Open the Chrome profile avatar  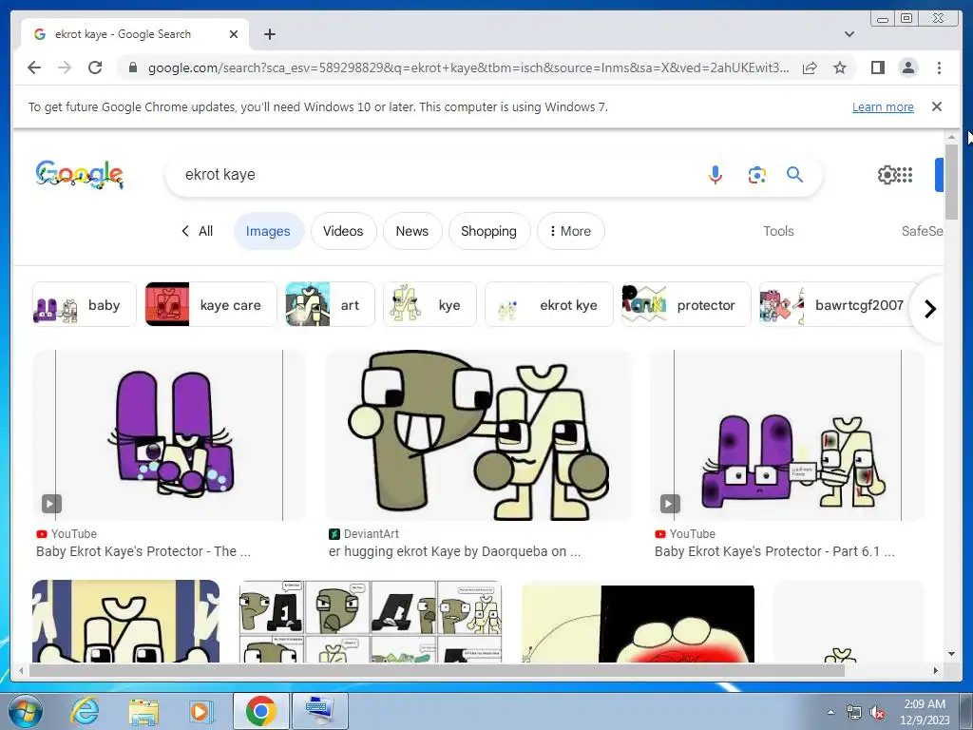coord(907,67)
